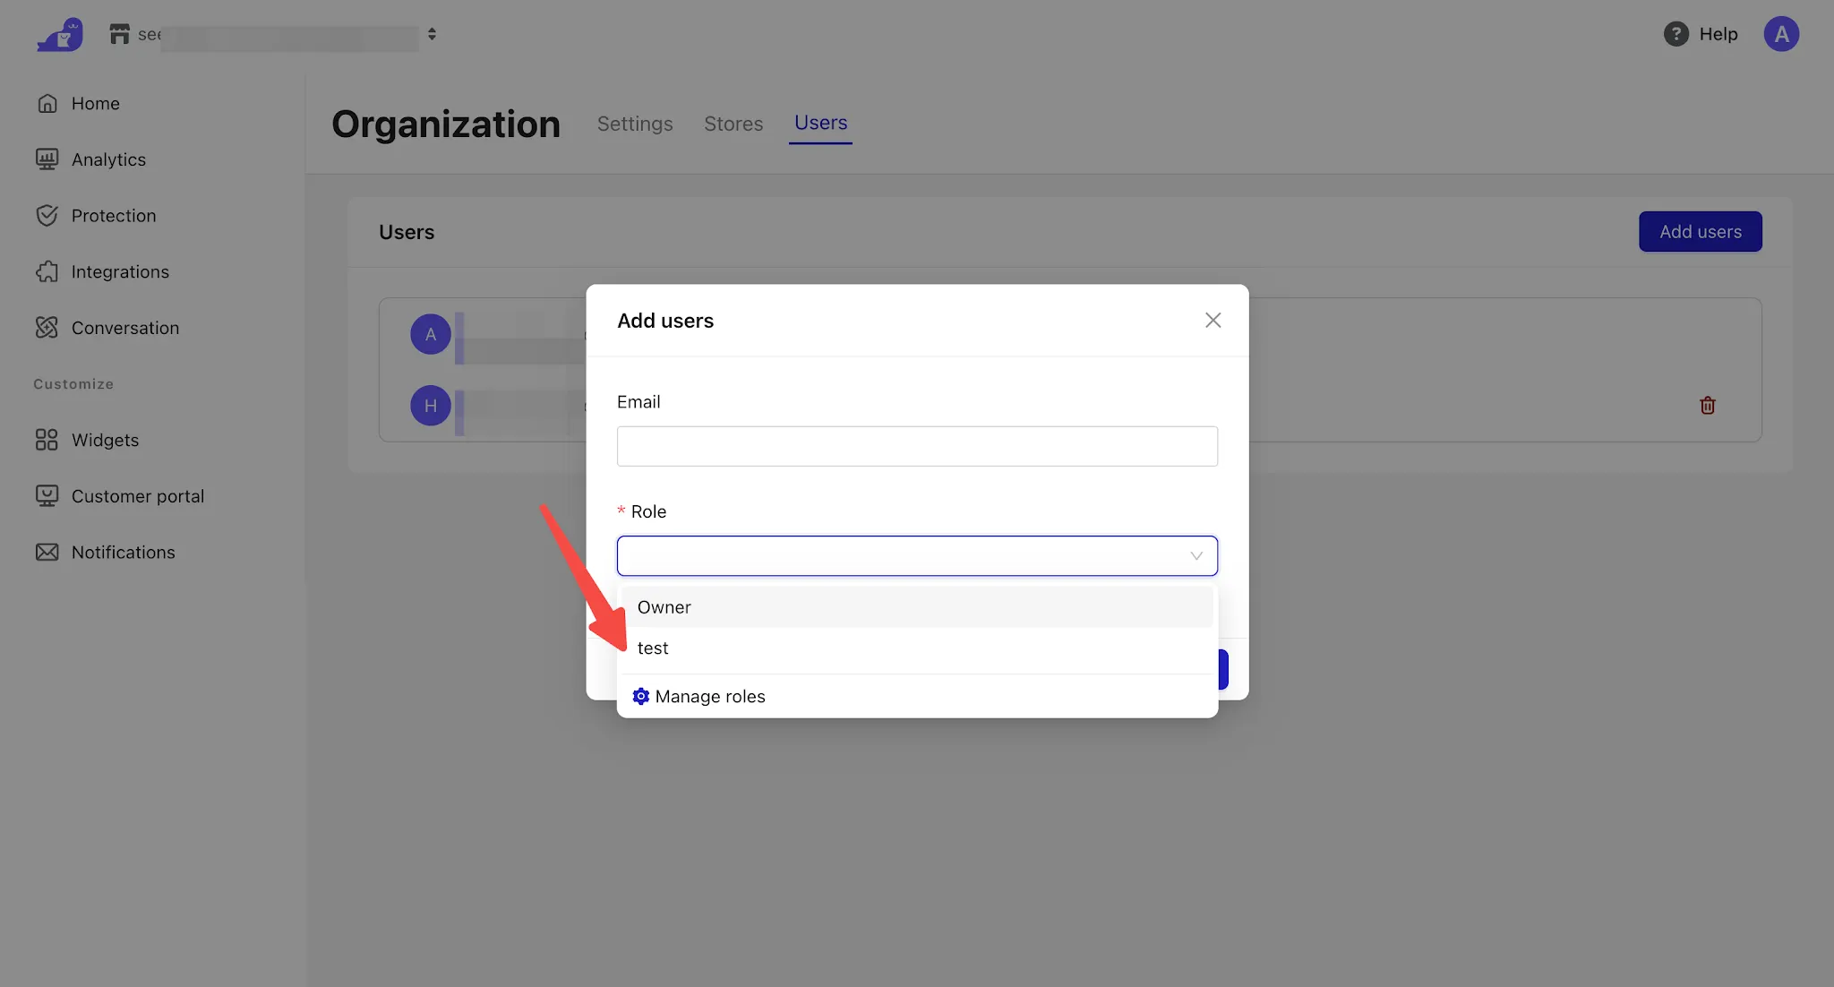1834x987 pixels.
Task: Click the Analytics chart icon
Action: 47,159
